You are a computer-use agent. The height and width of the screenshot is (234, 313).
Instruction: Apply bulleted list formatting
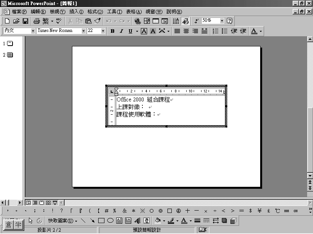pos(225,31)
